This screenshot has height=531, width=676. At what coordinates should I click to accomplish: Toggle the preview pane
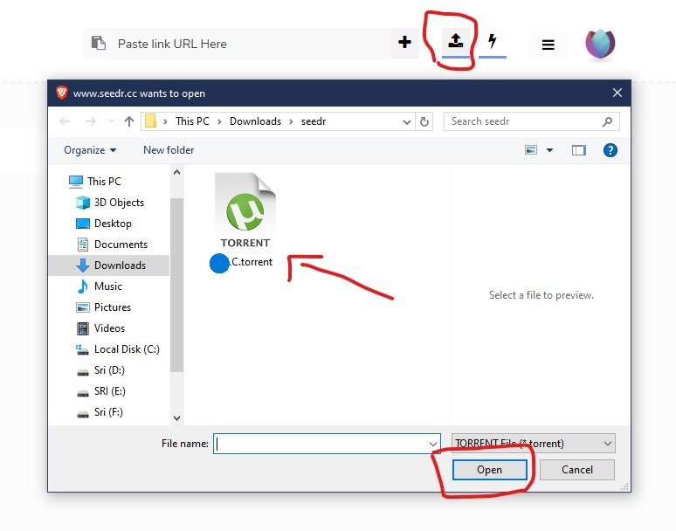pyautogui.click(x=578, y=150)
